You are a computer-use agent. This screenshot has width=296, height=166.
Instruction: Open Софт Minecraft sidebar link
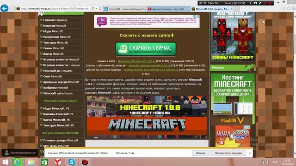pos(52,77)
